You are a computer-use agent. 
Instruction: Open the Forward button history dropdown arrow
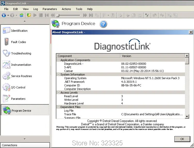point(16,15)
